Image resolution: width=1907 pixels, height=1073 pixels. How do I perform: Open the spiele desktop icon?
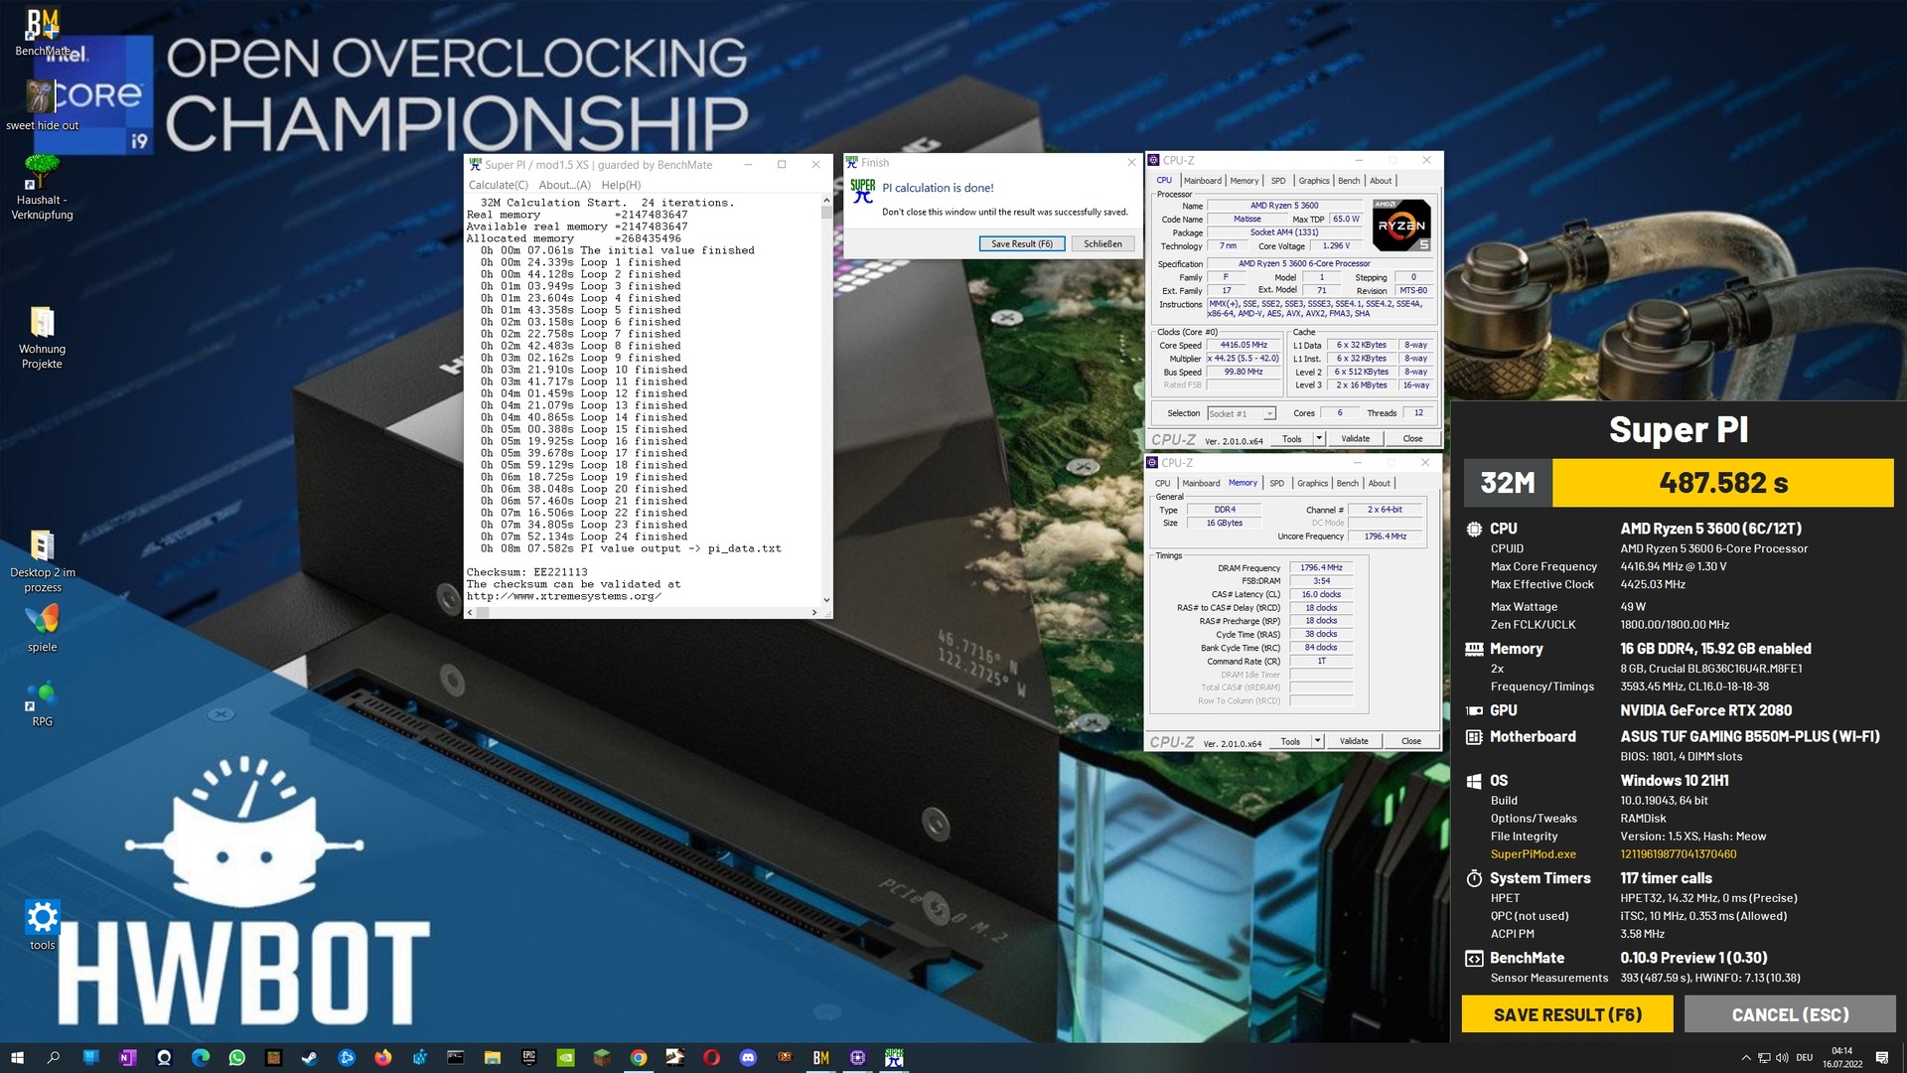(x=42, y=628)
